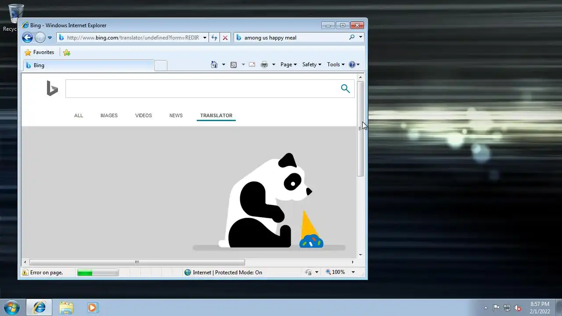Click the Bing magnifier search button
This screenshot has width=562, height=316.
click(x=346, y=89)
